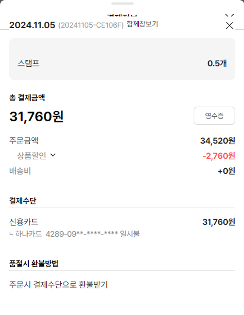Click the total amount 31,760원 in bold

tap(36, 117)
